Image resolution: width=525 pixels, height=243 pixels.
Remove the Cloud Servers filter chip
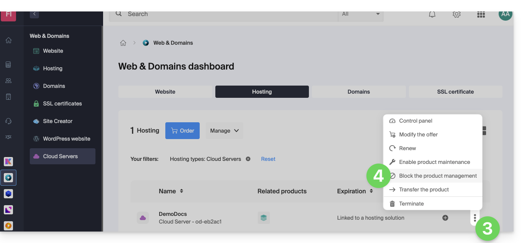[248, 159]
